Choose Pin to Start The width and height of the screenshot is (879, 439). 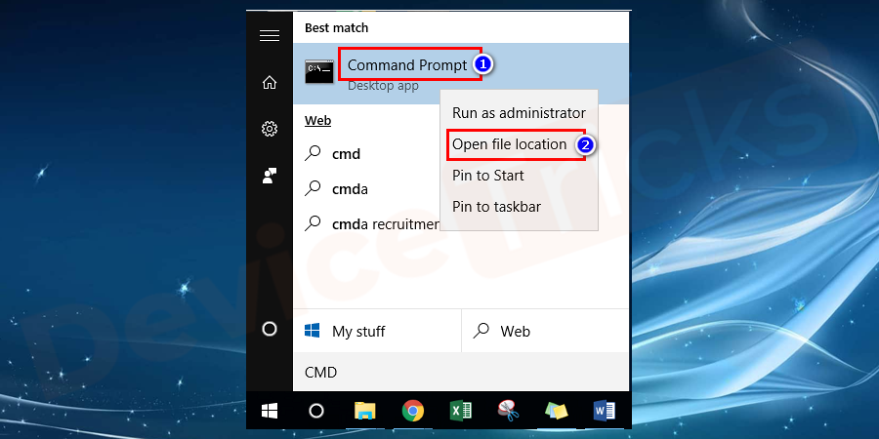488,176
